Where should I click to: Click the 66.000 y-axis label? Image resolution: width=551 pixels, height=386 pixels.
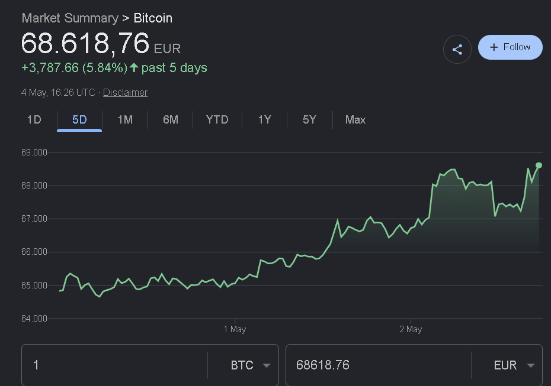pyautogui.click(x=34, y=252)
